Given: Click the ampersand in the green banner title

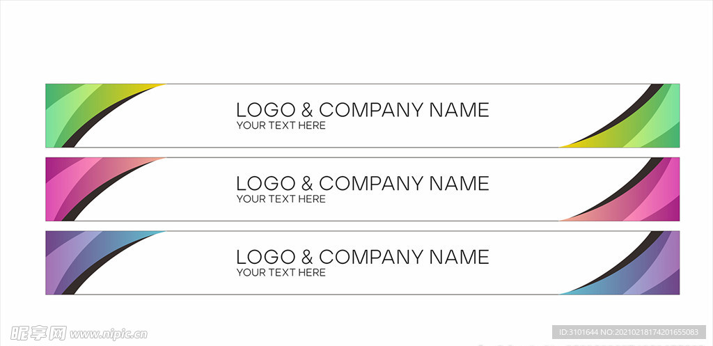Looking at the screenshot, I should pos(307,110).
